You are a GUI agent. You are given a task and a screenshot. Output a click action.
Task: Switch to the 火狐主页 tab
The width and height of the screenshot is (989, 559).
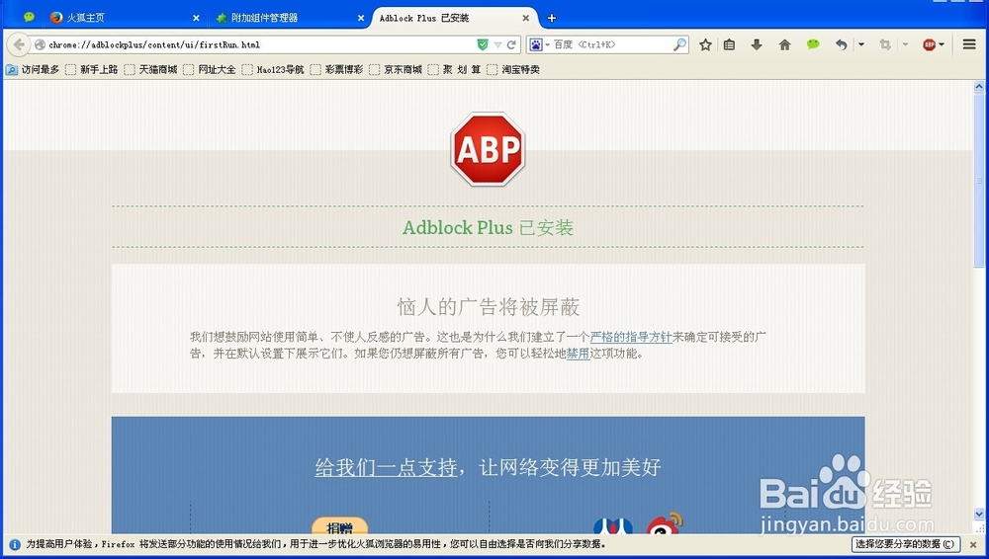(126, 18)
